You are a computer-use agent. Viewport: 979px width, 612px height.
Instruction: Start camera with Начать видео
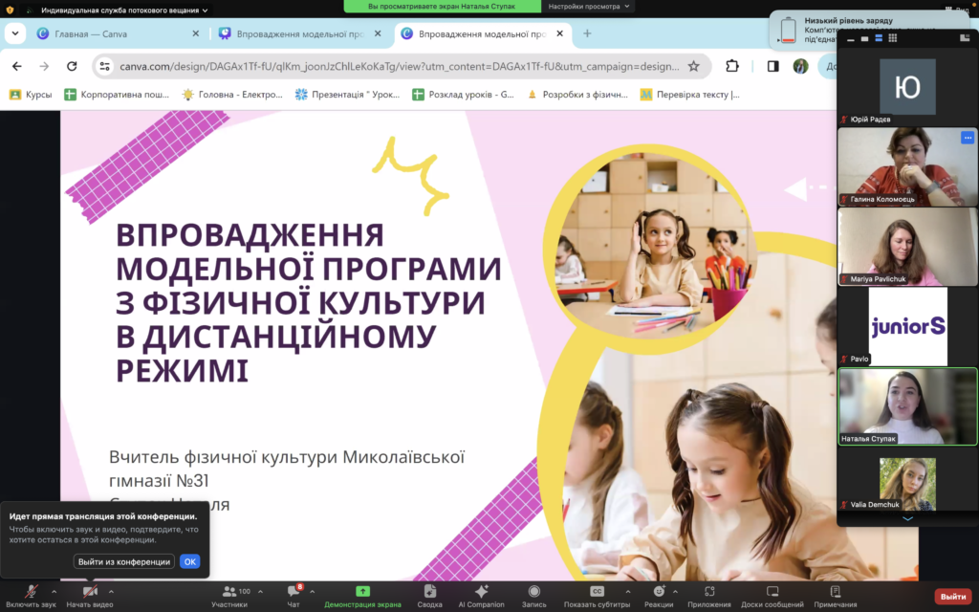pyautogui.click(x=90, y=597)
